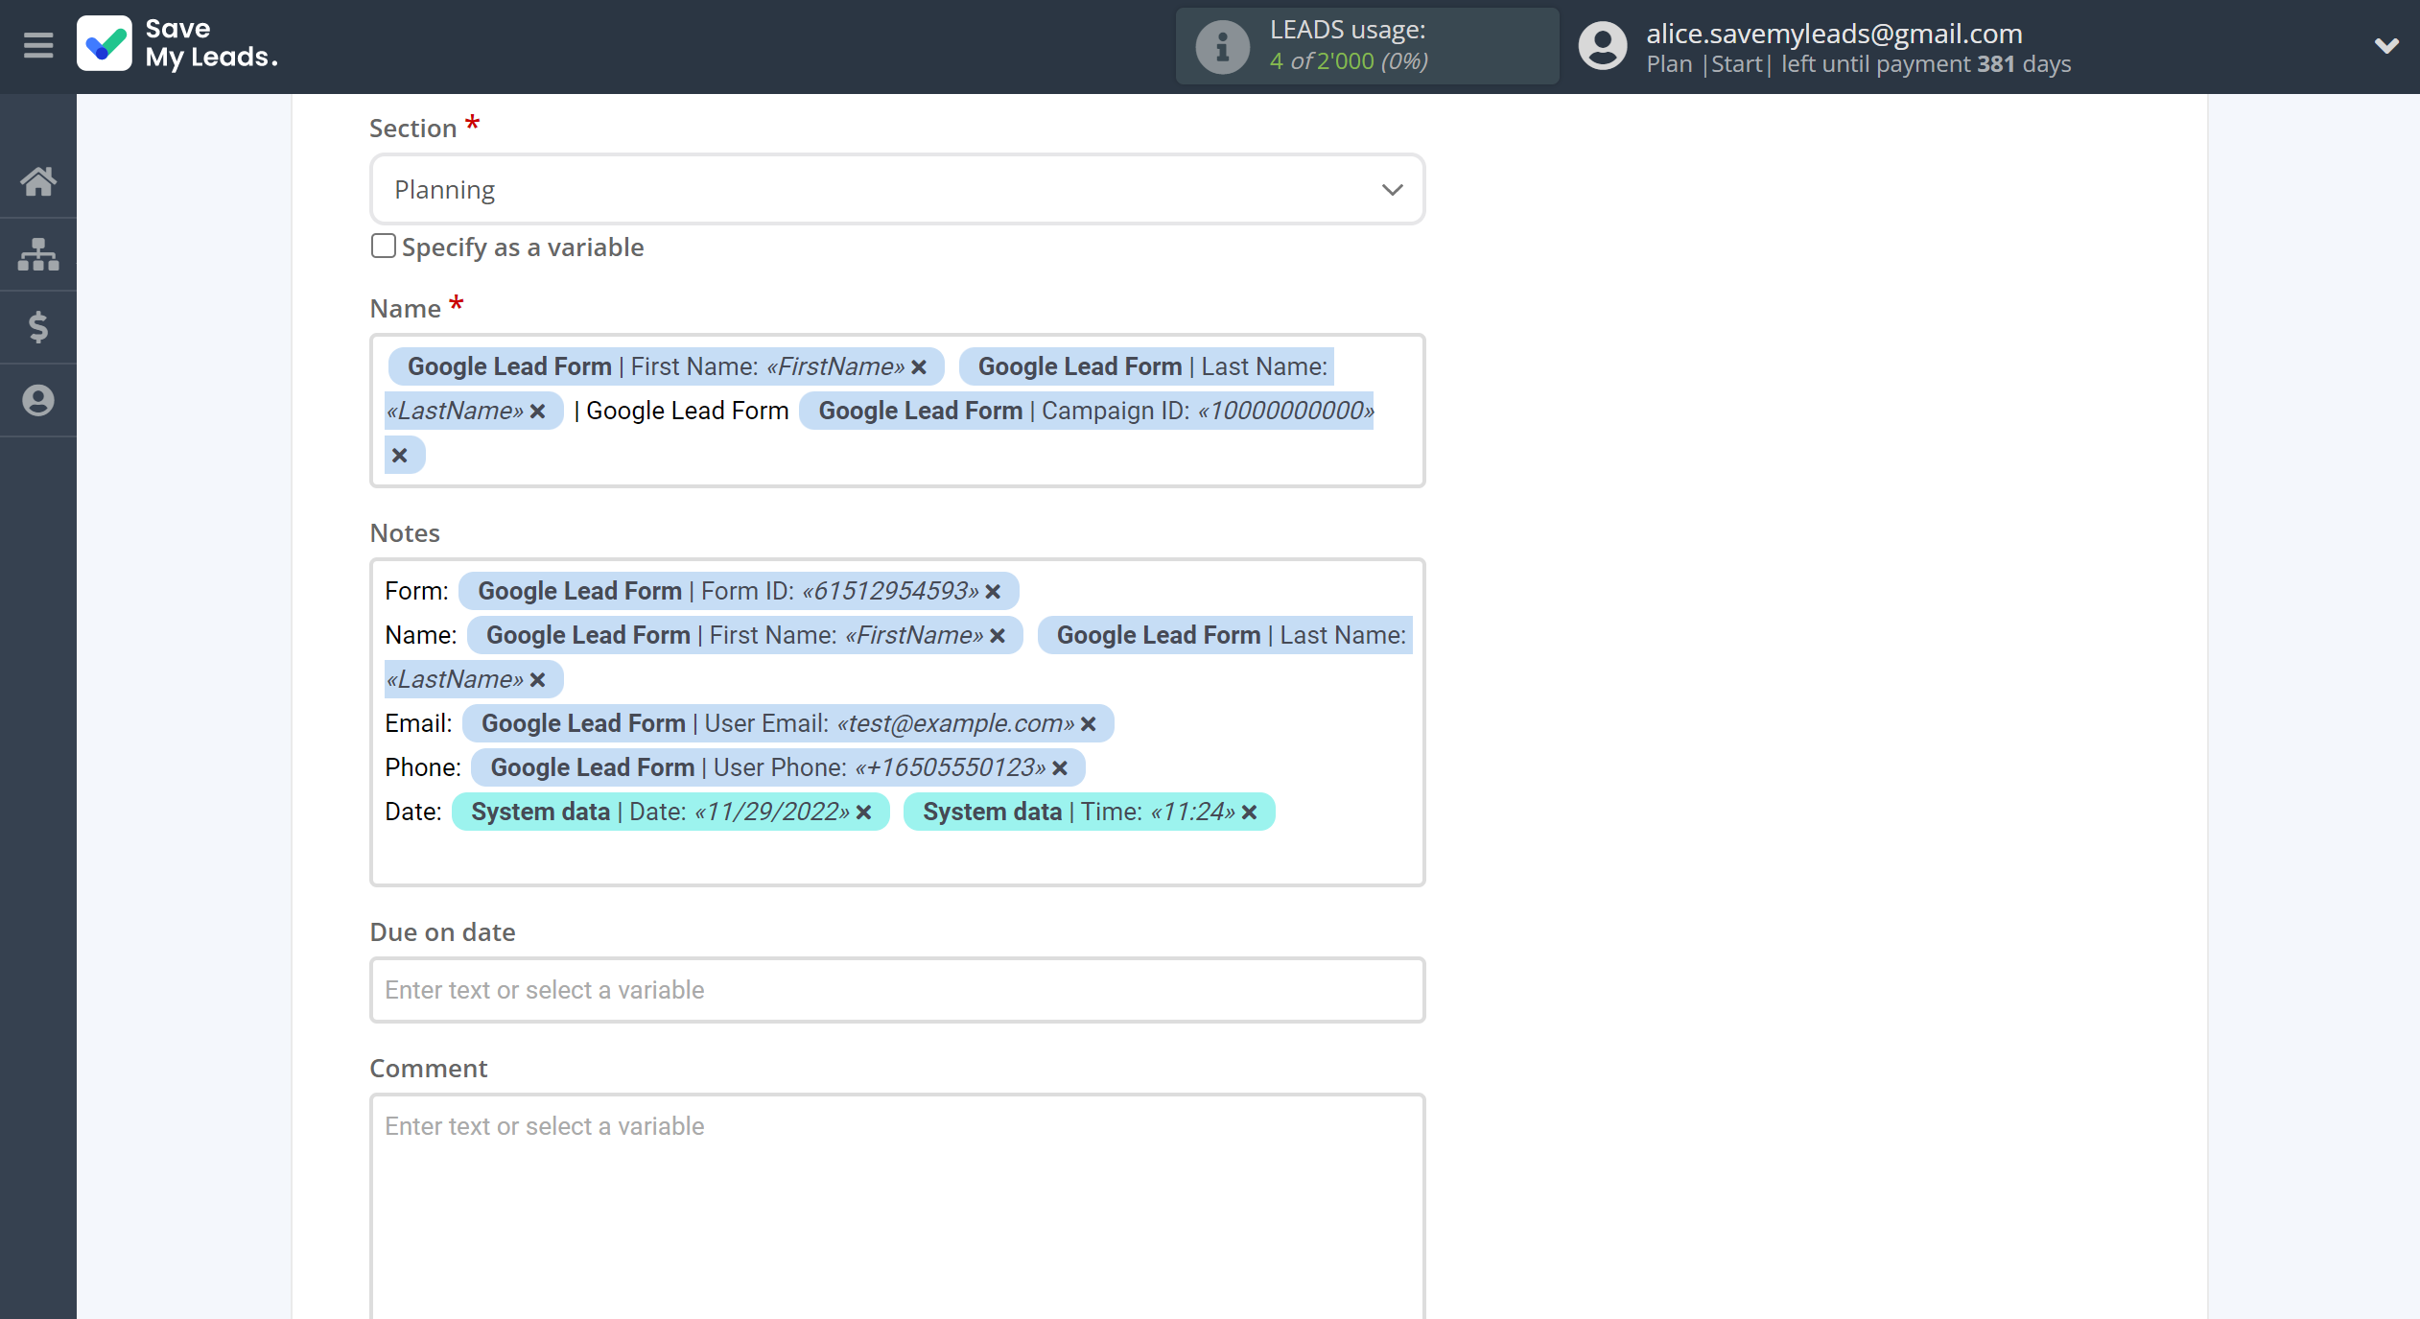Open the profile icon in sidebar

click(38, 400)
